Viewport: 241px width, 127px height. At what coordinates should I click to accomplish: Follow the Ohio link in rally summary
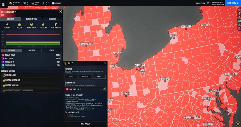(101, 103)
